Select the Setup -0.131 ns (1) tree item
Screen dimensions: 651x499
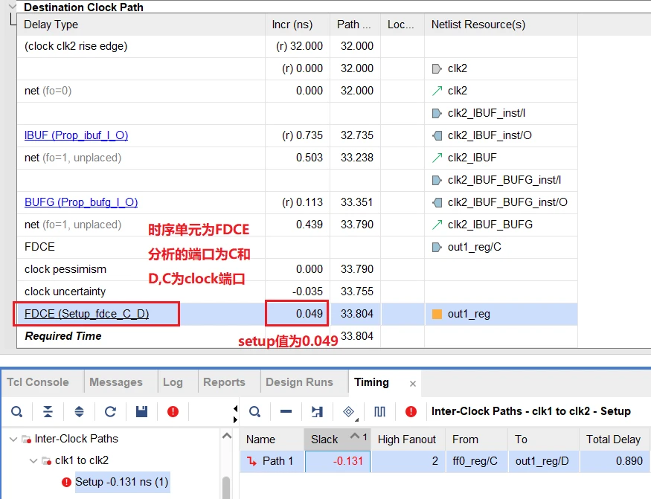pos(122,482)
